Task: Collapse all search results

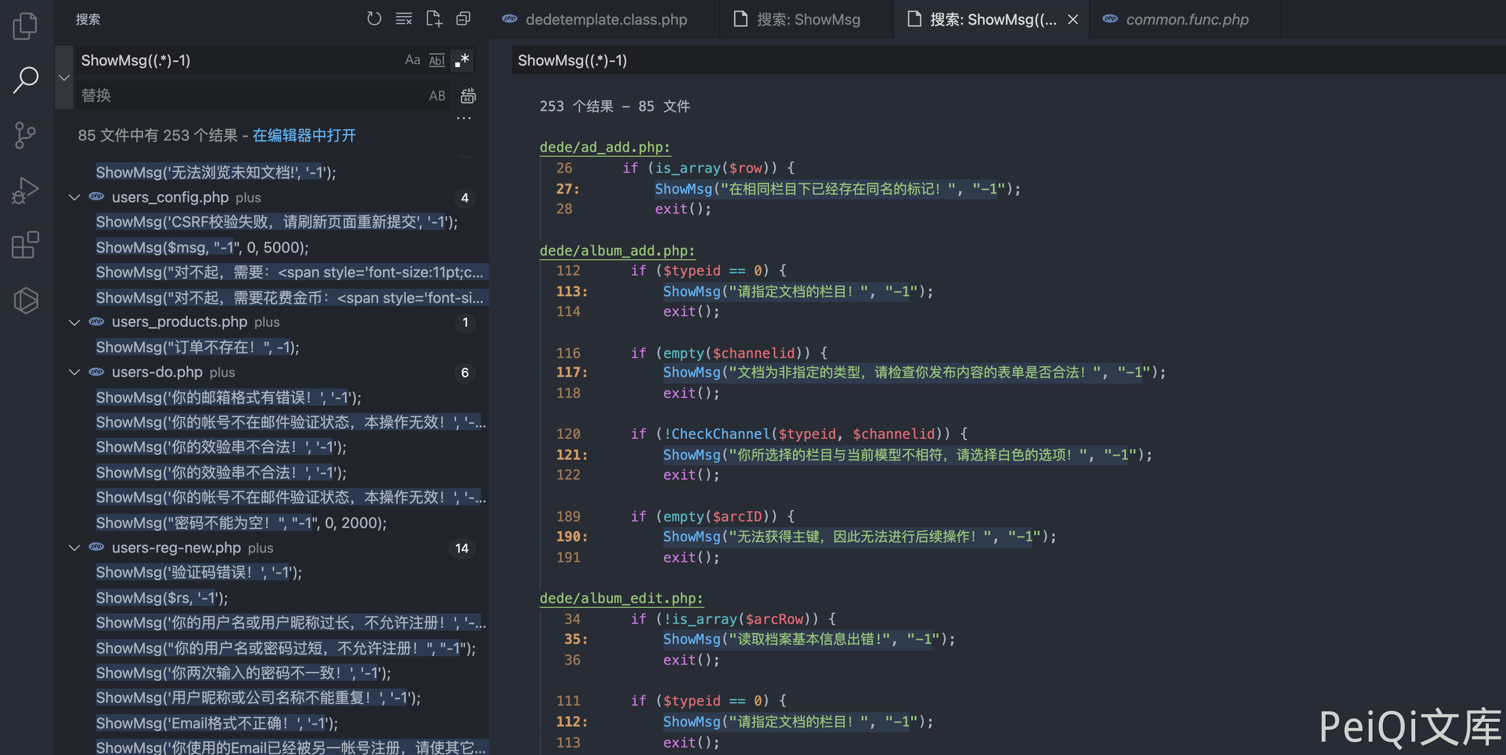Action: pyautogui.click(x=464, y=19)
